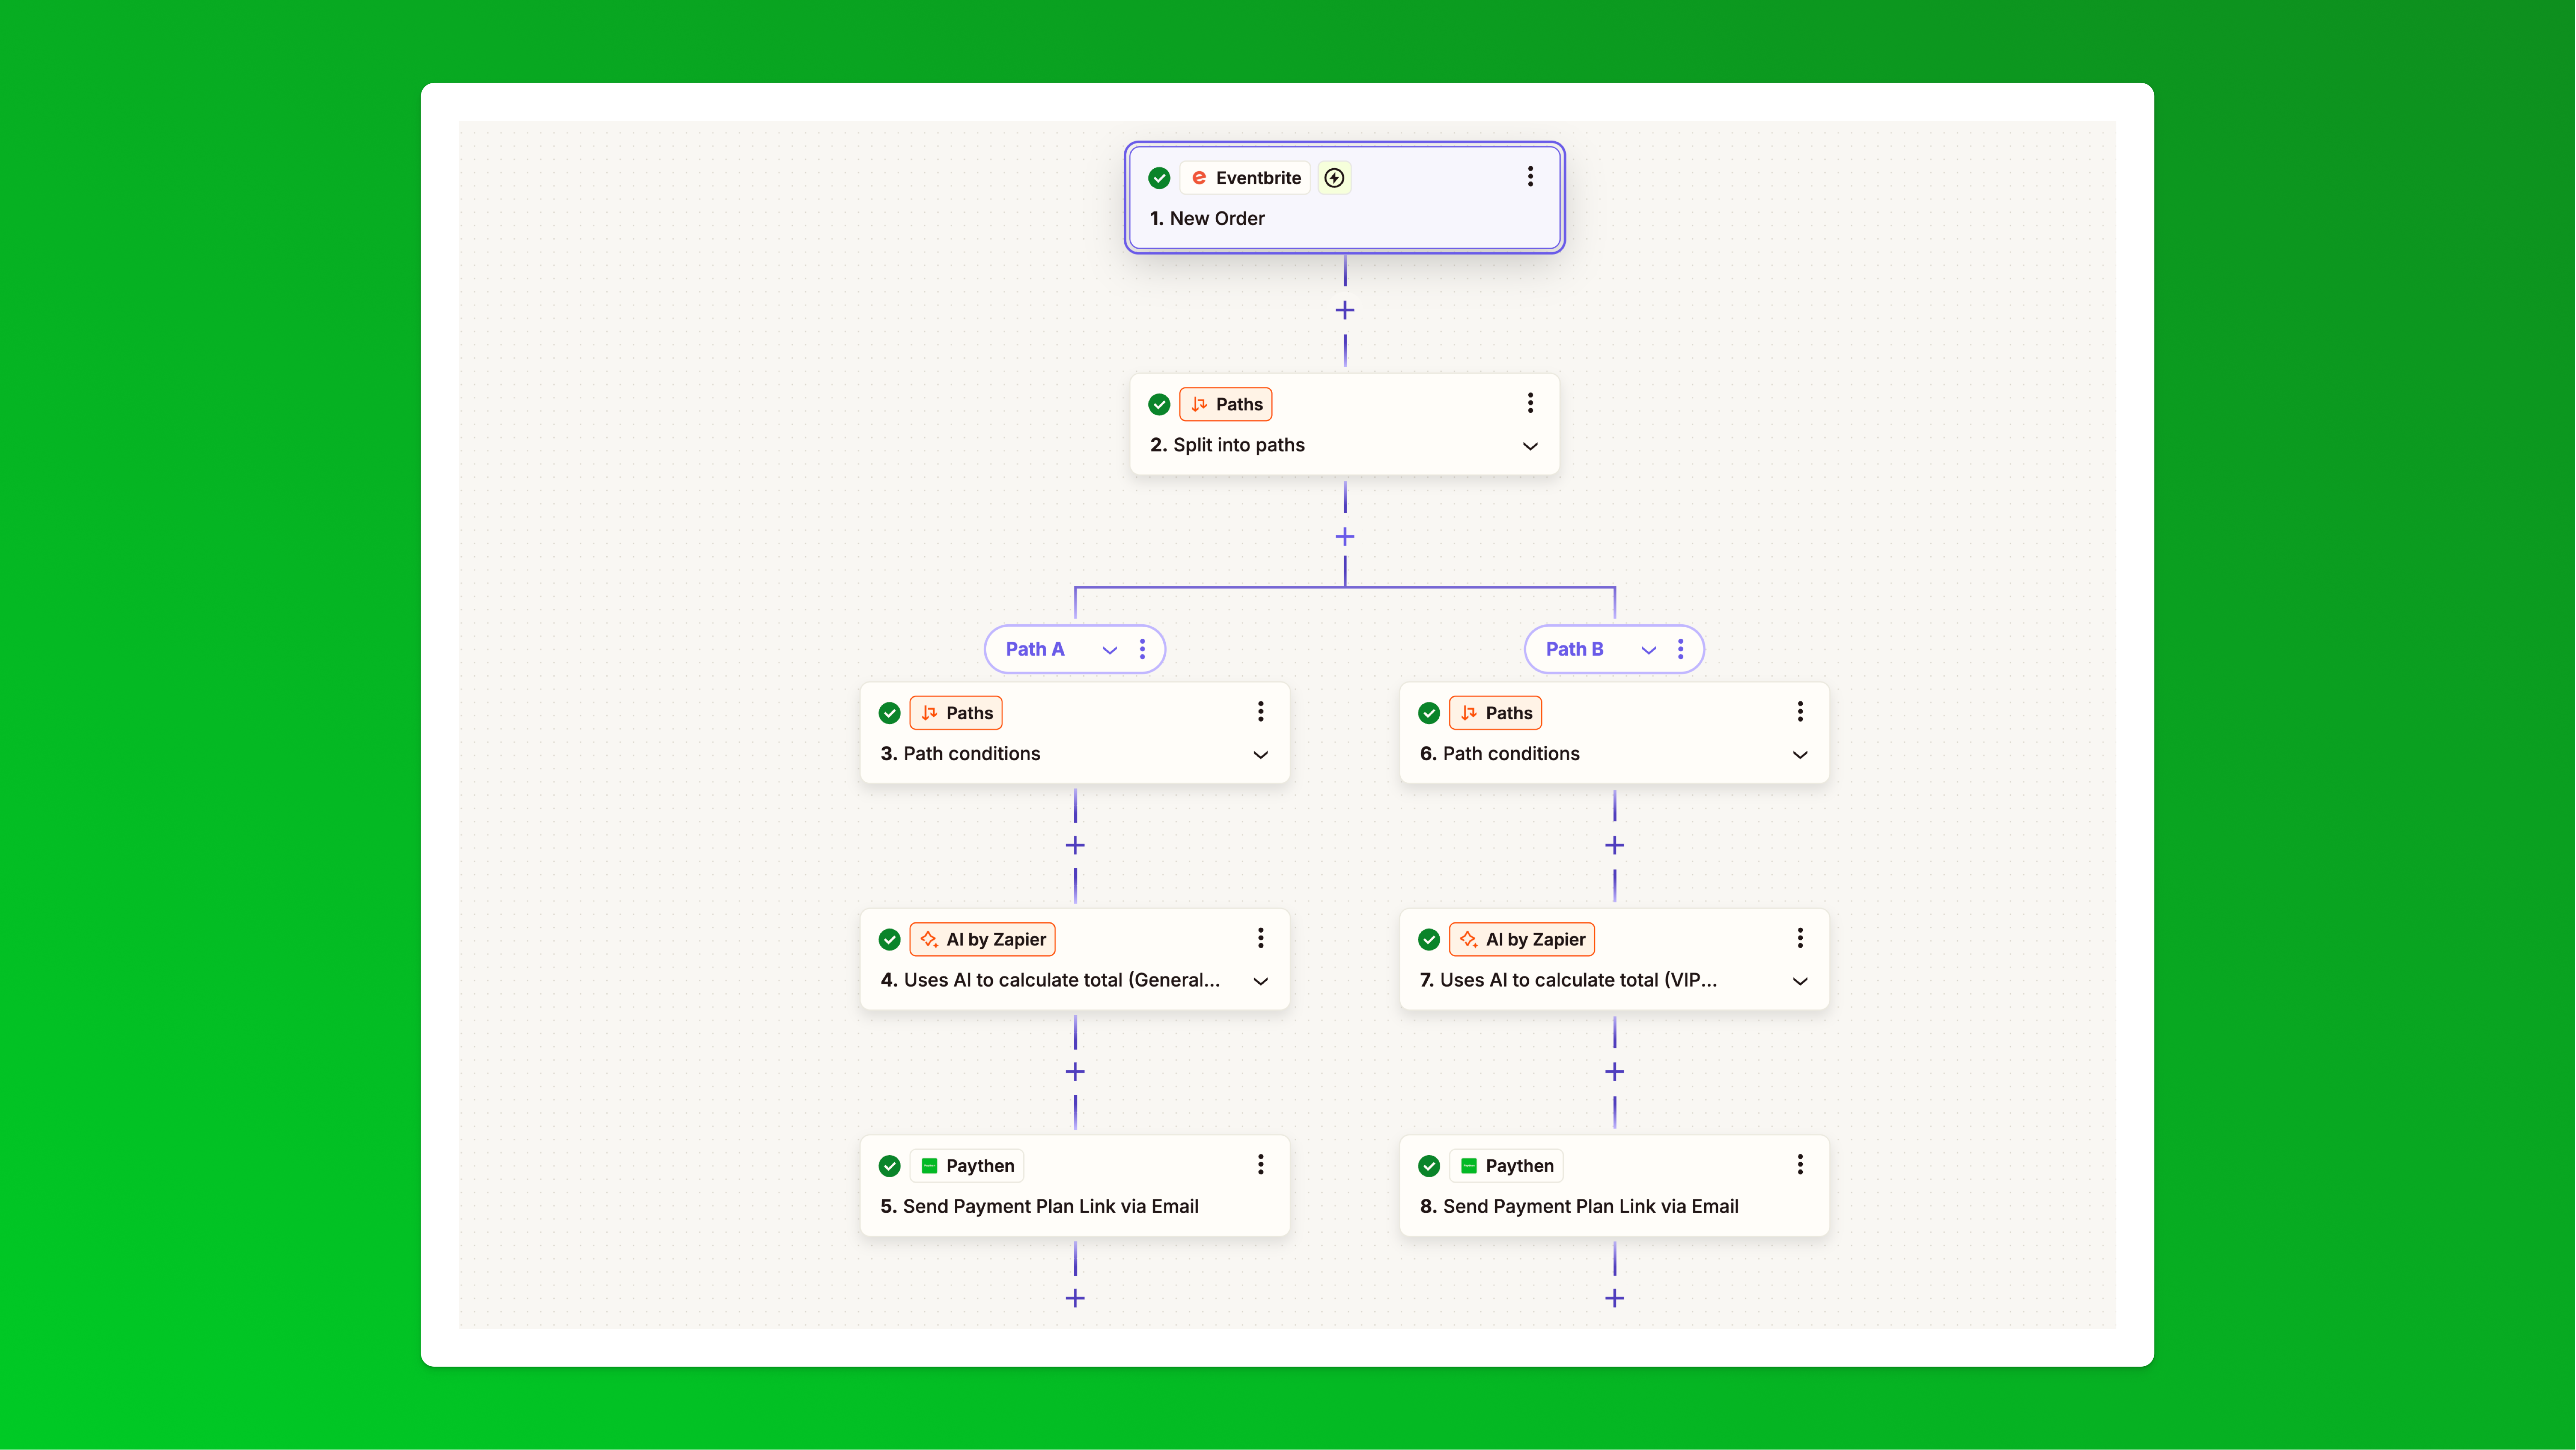Select the '1. New Order' step title
This screenshot has height=1450, width=2576.
[x=1207, y=218]
